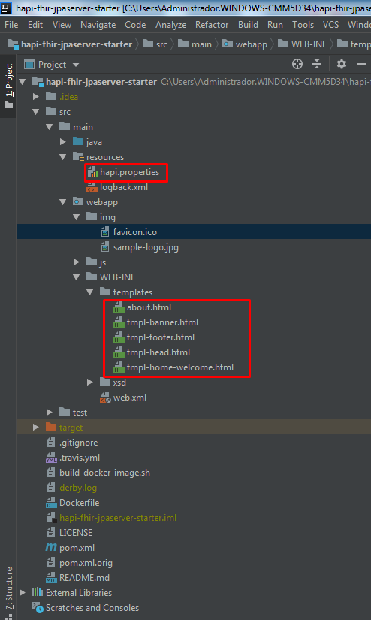Hide the Project panel with minus icon
Screen dimensions: 371x620
(361, 64)
